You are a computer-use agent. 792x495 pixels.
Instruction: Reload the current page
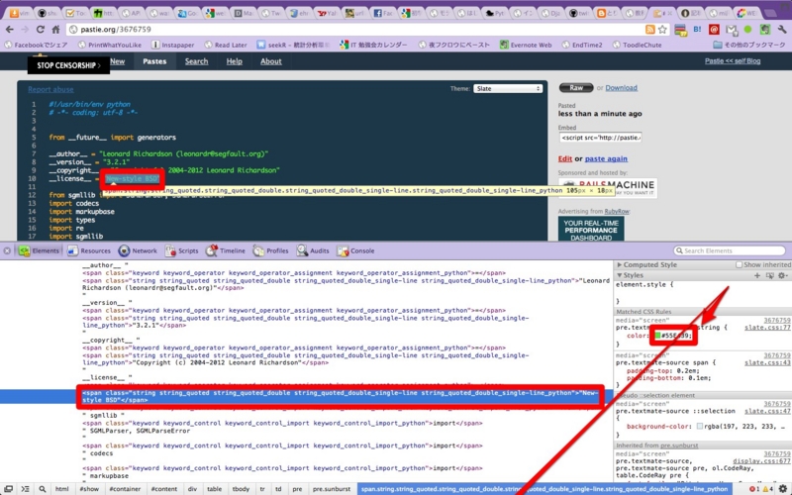pos(41,30)
